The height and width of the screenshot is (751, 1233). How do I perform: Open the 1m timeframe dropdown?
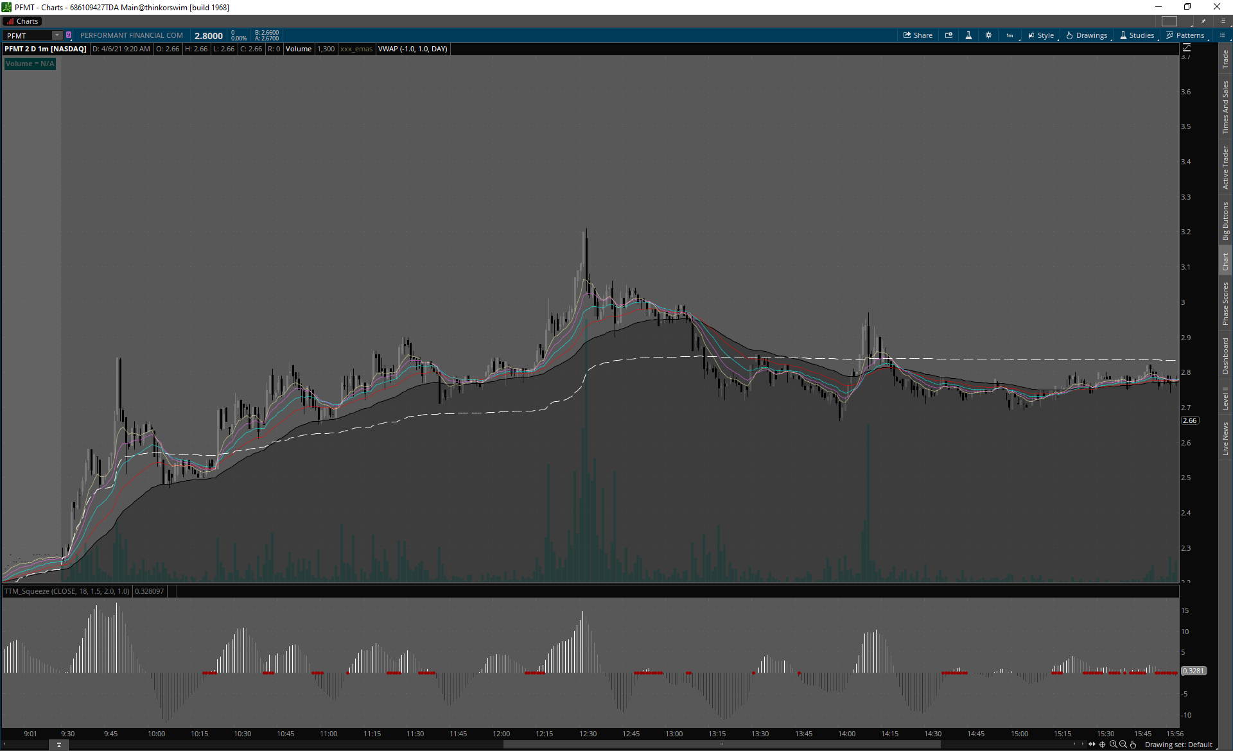1010,35
